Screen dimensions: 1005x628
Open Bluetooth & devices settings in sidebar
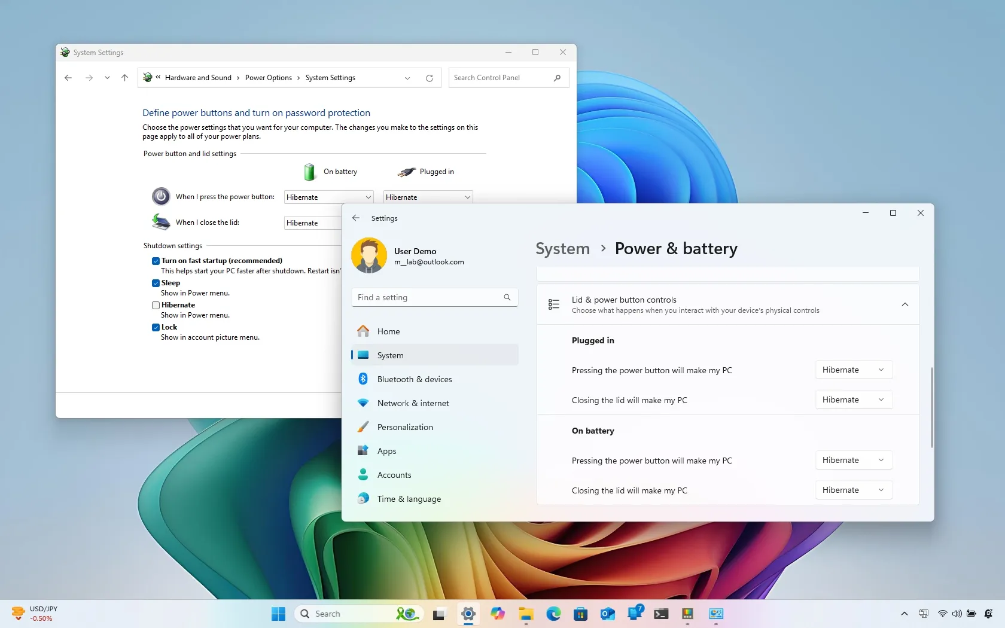pos(415,379)
